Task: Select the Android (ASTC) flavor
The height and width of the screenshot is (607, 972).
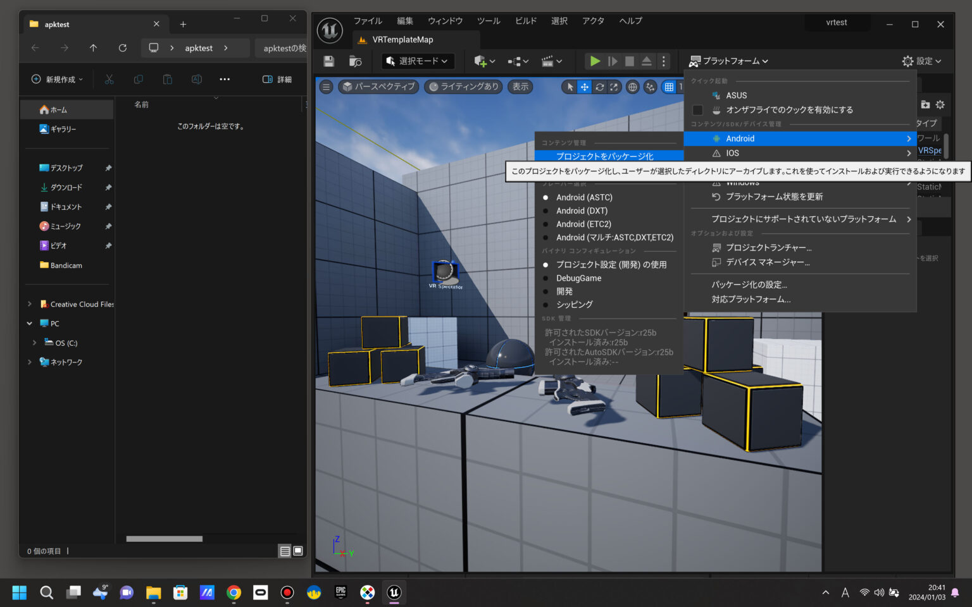Action: click(583, 197)
